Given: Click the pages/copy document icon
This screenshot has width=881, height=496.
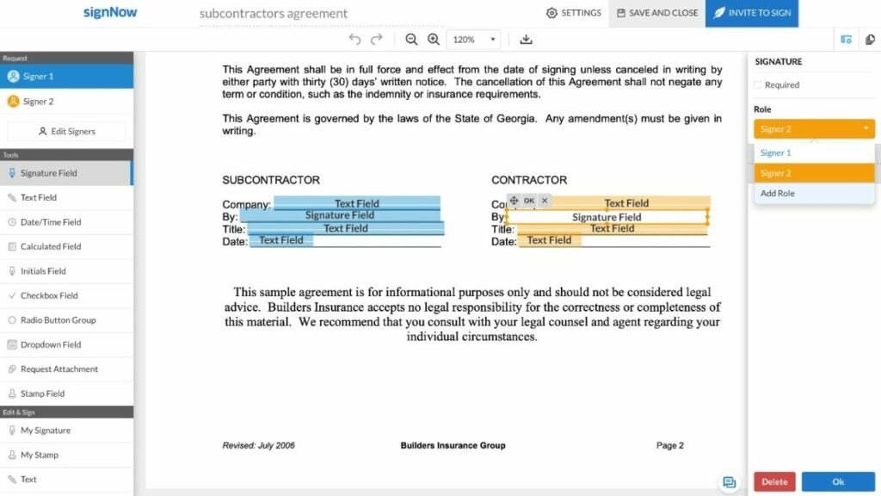Looking at the screenshot, I should click(870, 39).
